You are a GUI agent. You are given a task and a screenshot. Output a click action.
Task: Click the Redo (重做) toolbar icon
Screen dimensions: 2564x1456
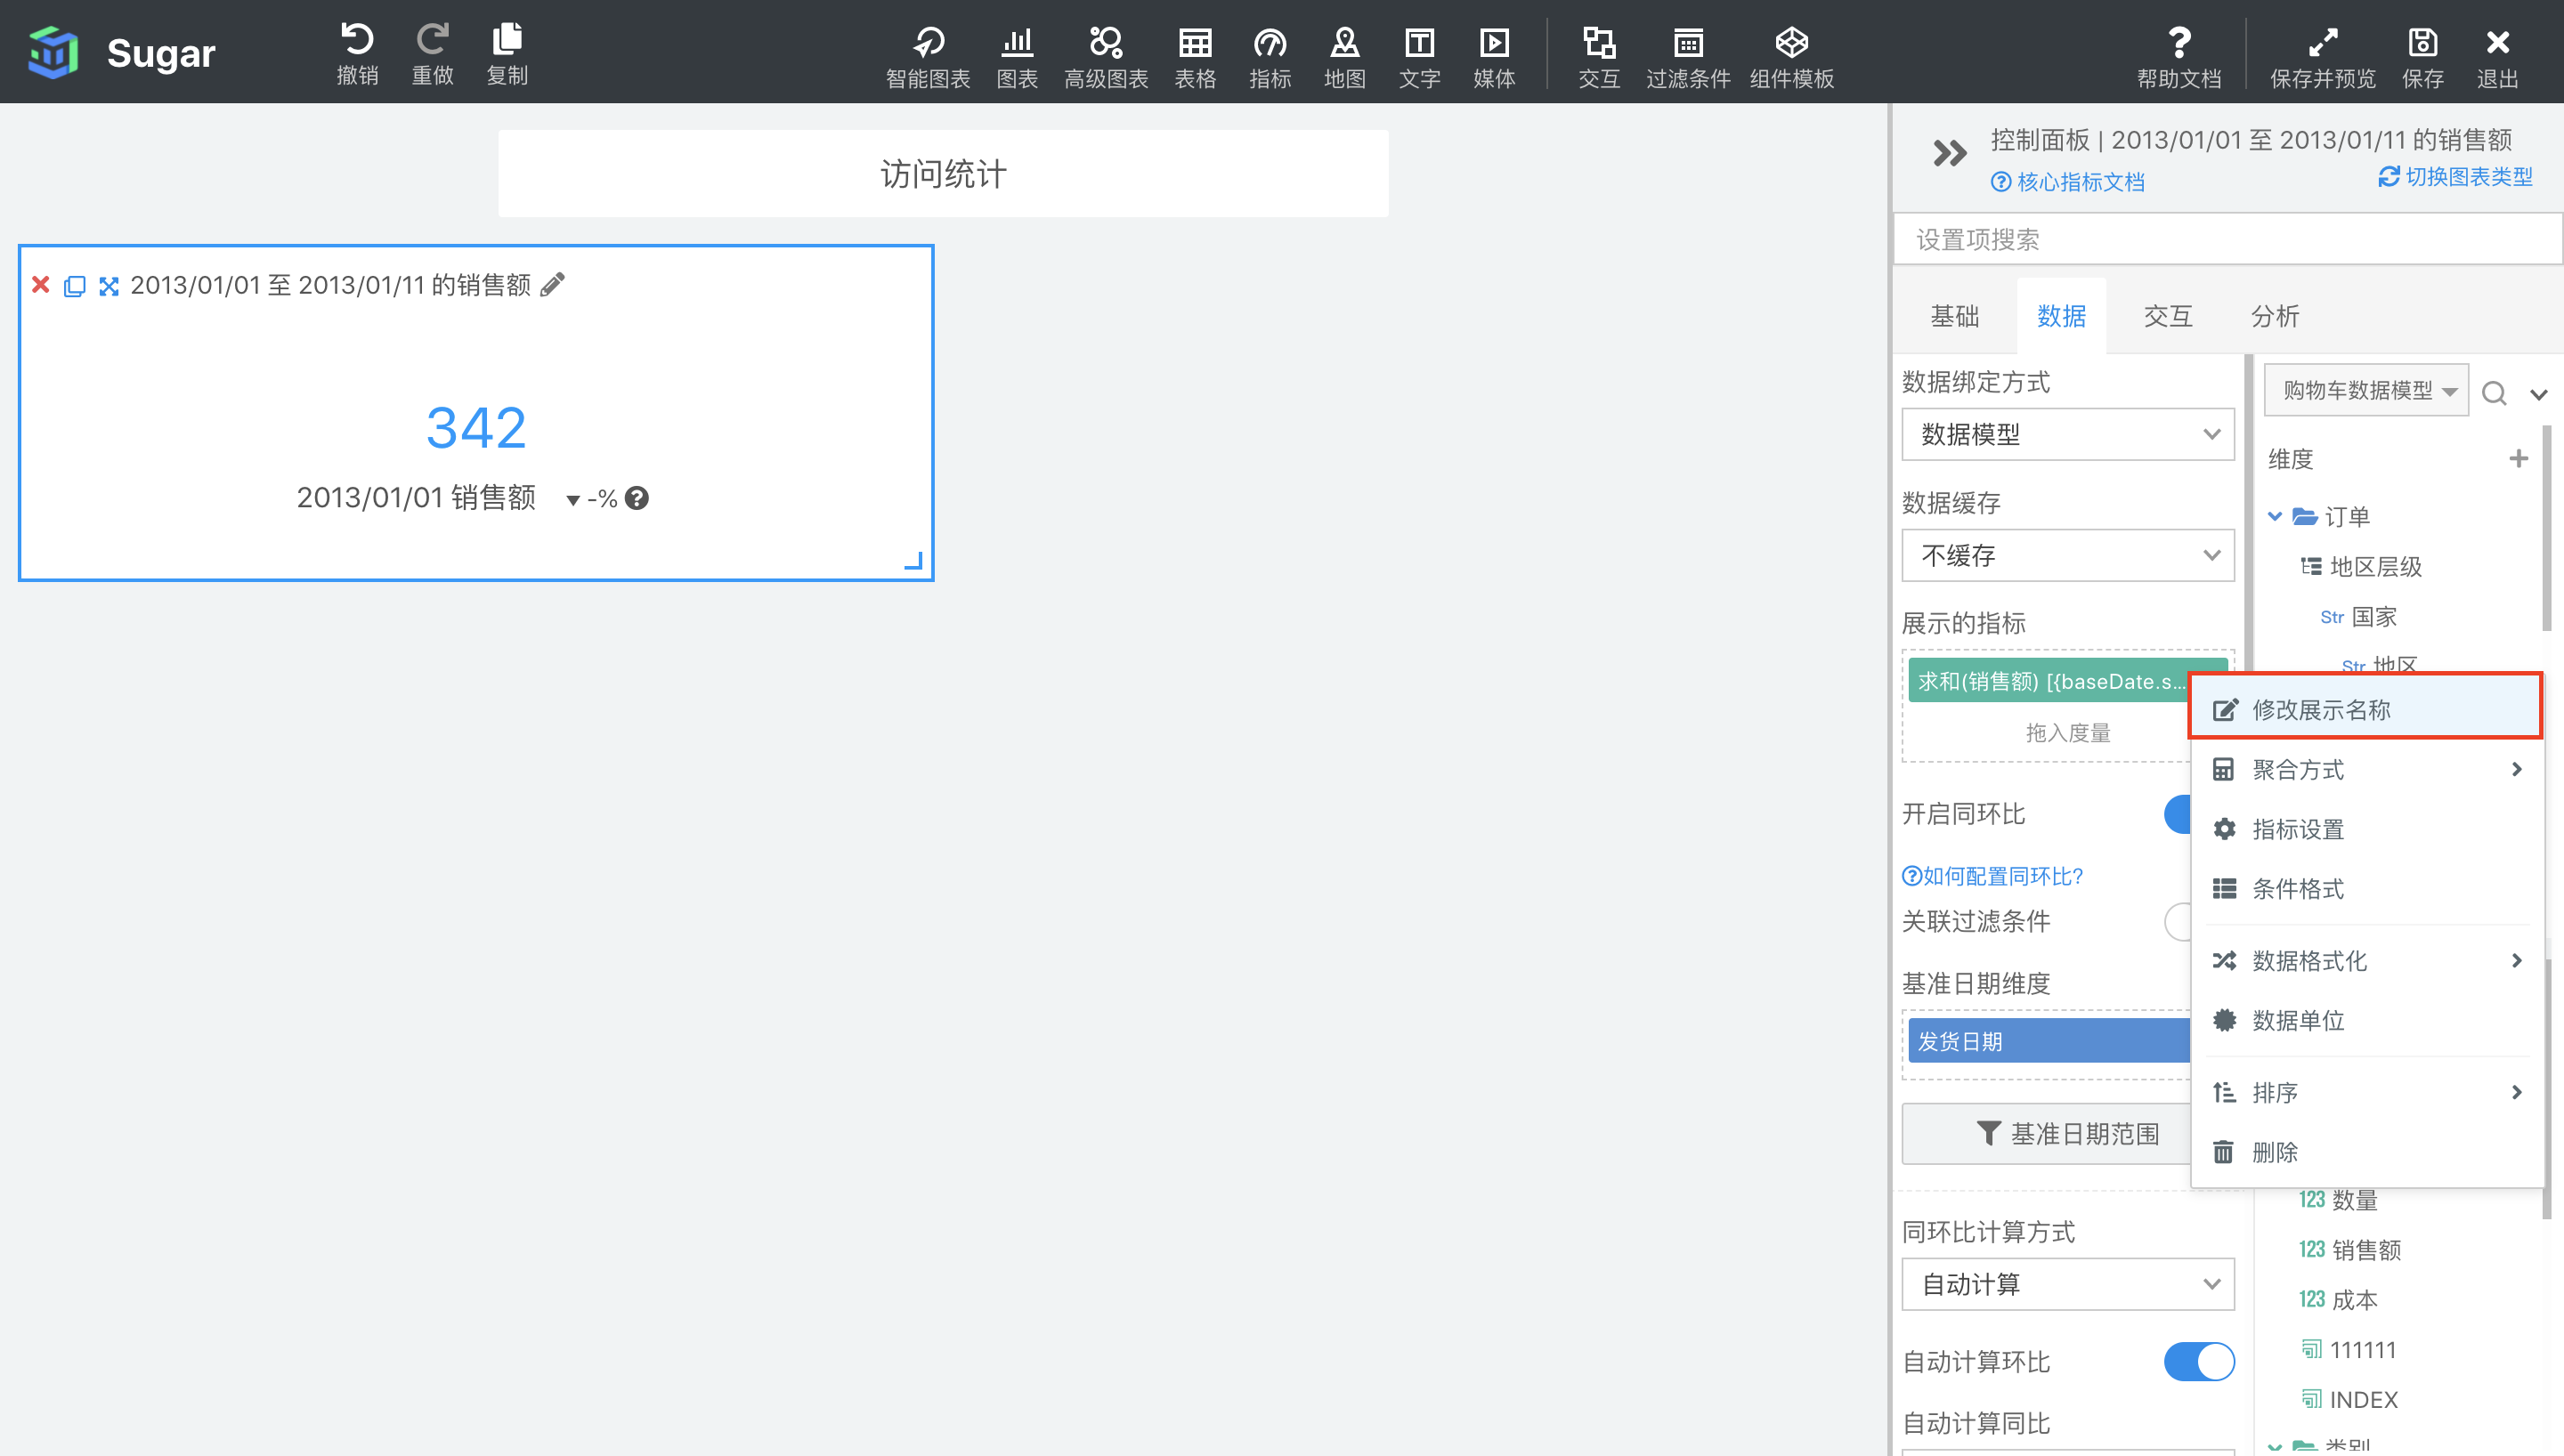[x=432, y=54]
